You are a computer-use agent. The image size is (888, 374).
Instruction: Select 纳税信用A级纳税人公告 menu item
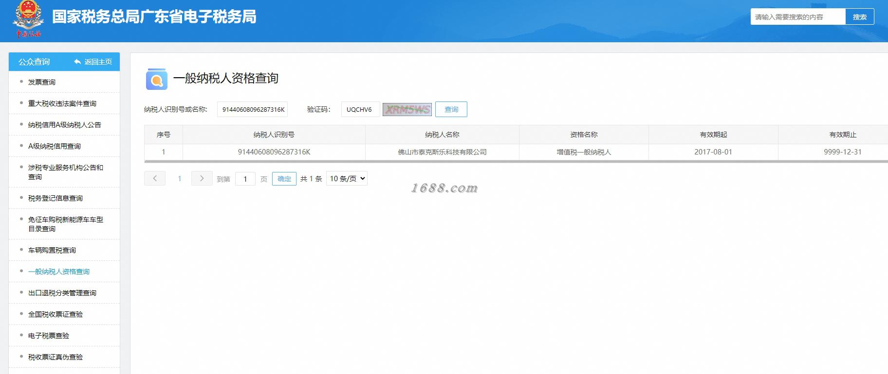(x=65, y=125)
